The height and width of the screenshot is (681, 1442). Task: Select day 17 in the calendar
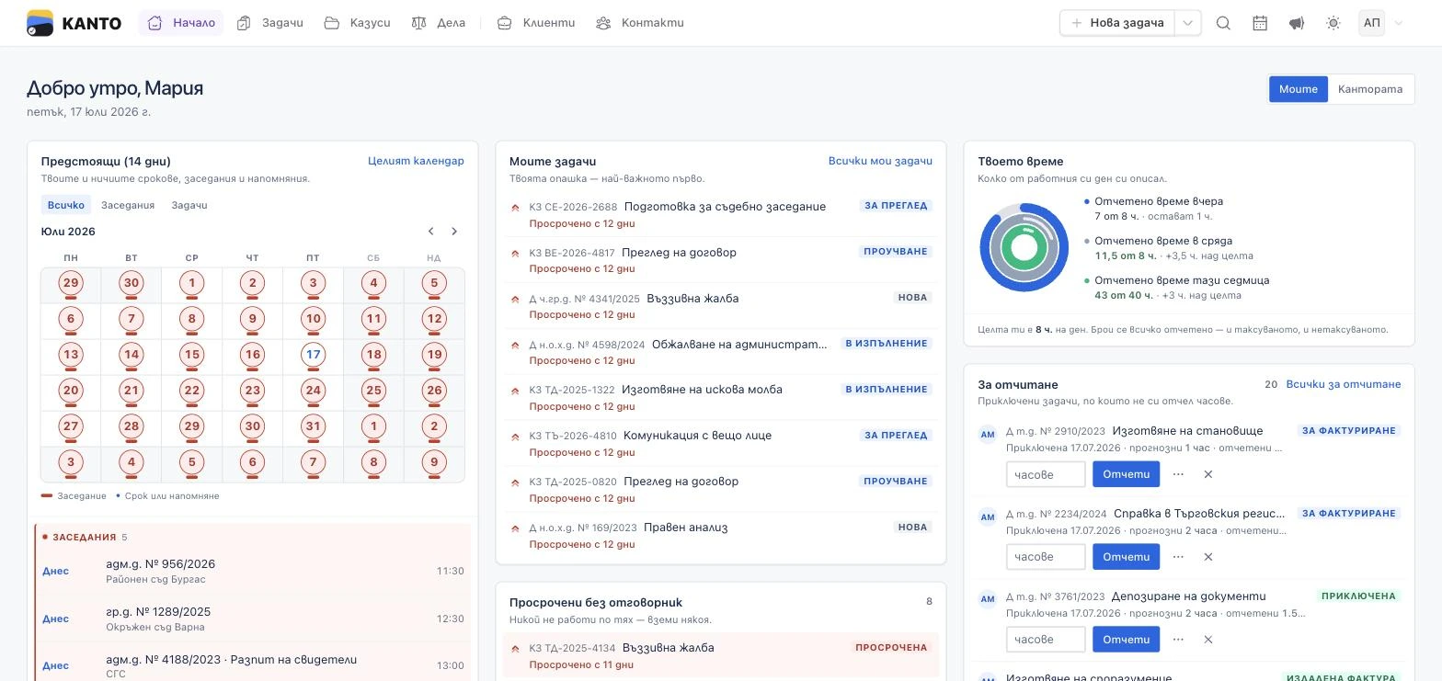coord(313,355)
